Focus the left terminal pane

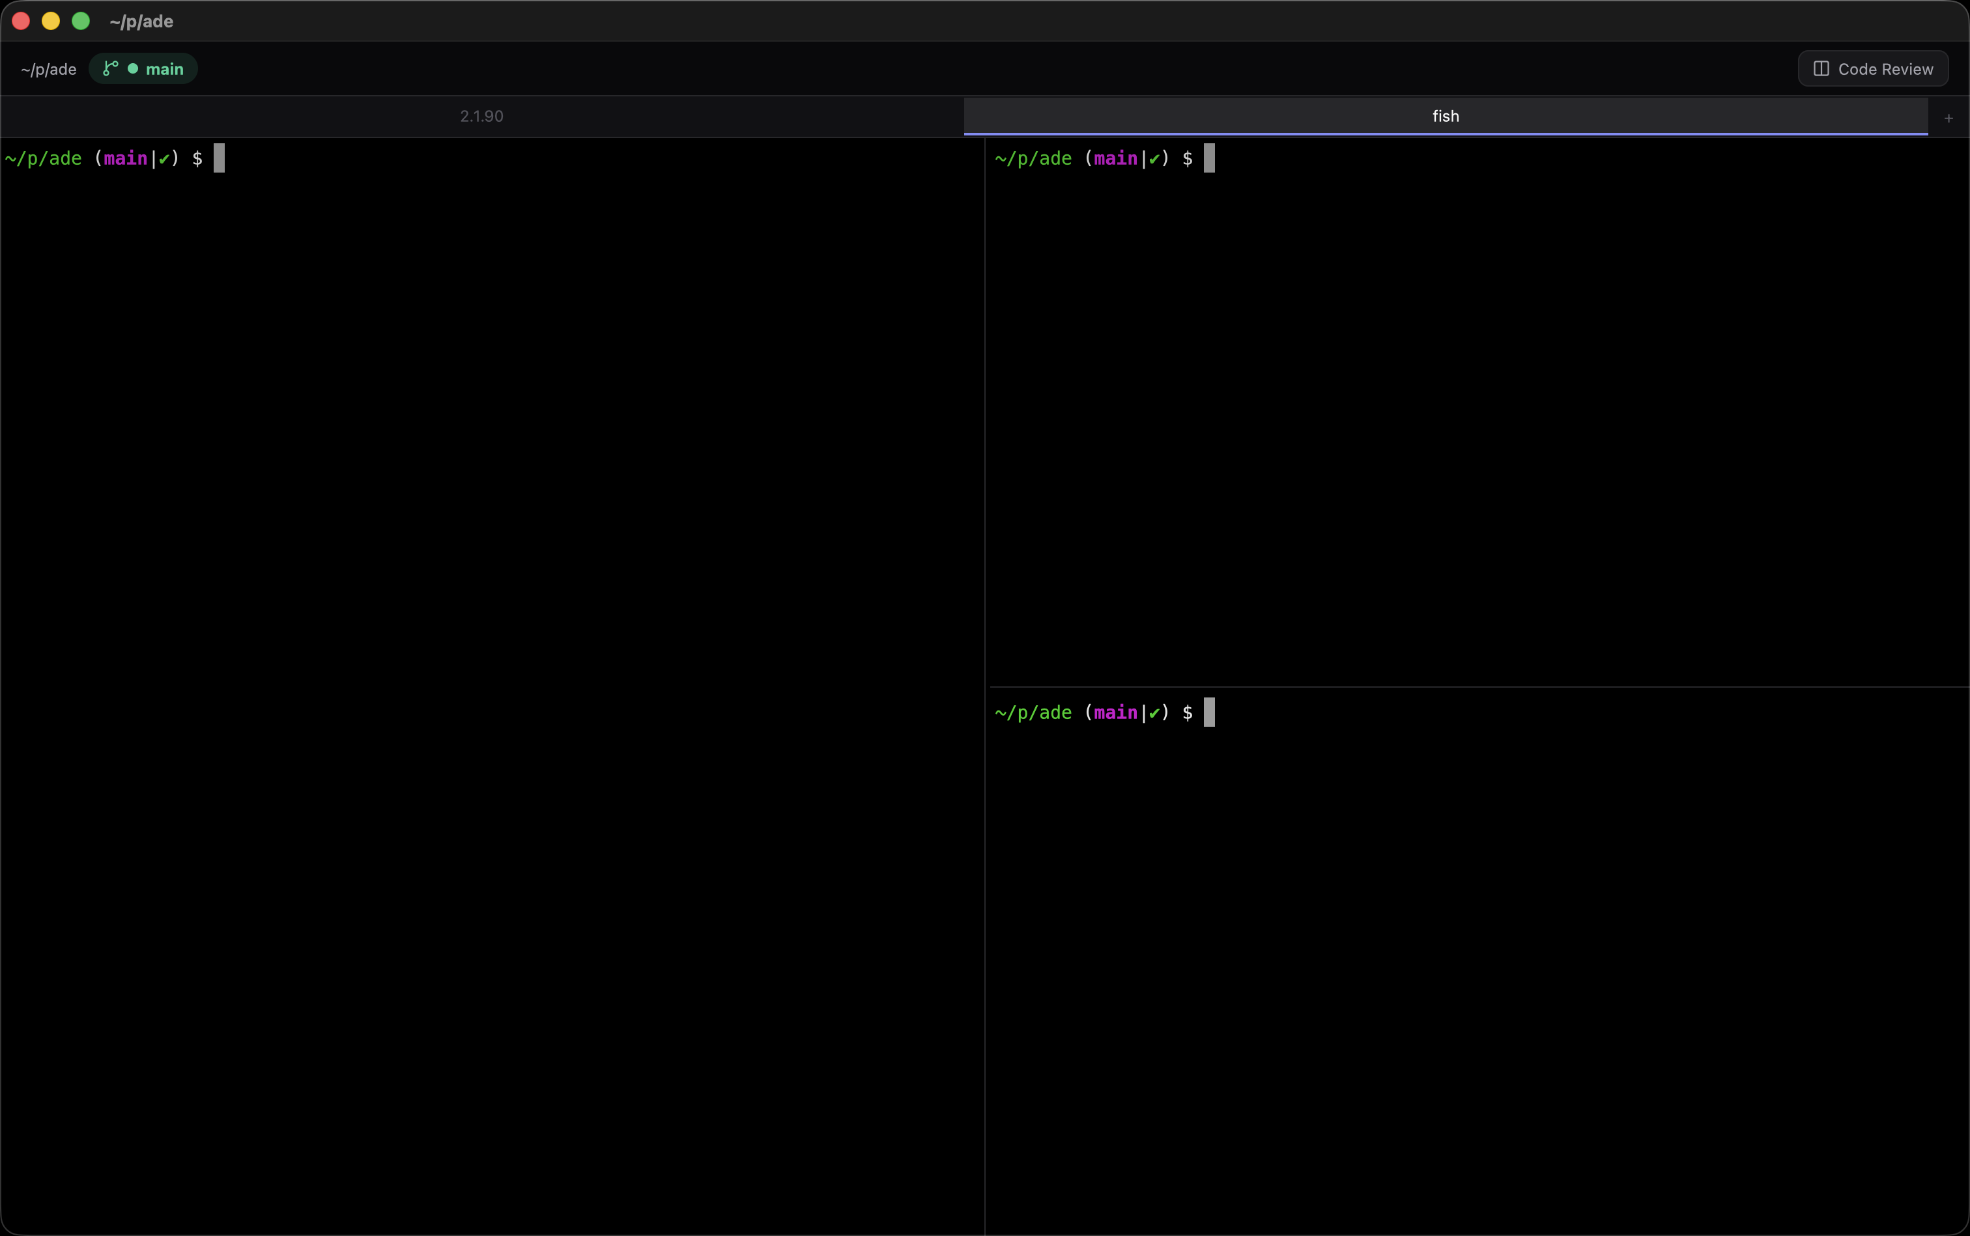tap(491, 654)
